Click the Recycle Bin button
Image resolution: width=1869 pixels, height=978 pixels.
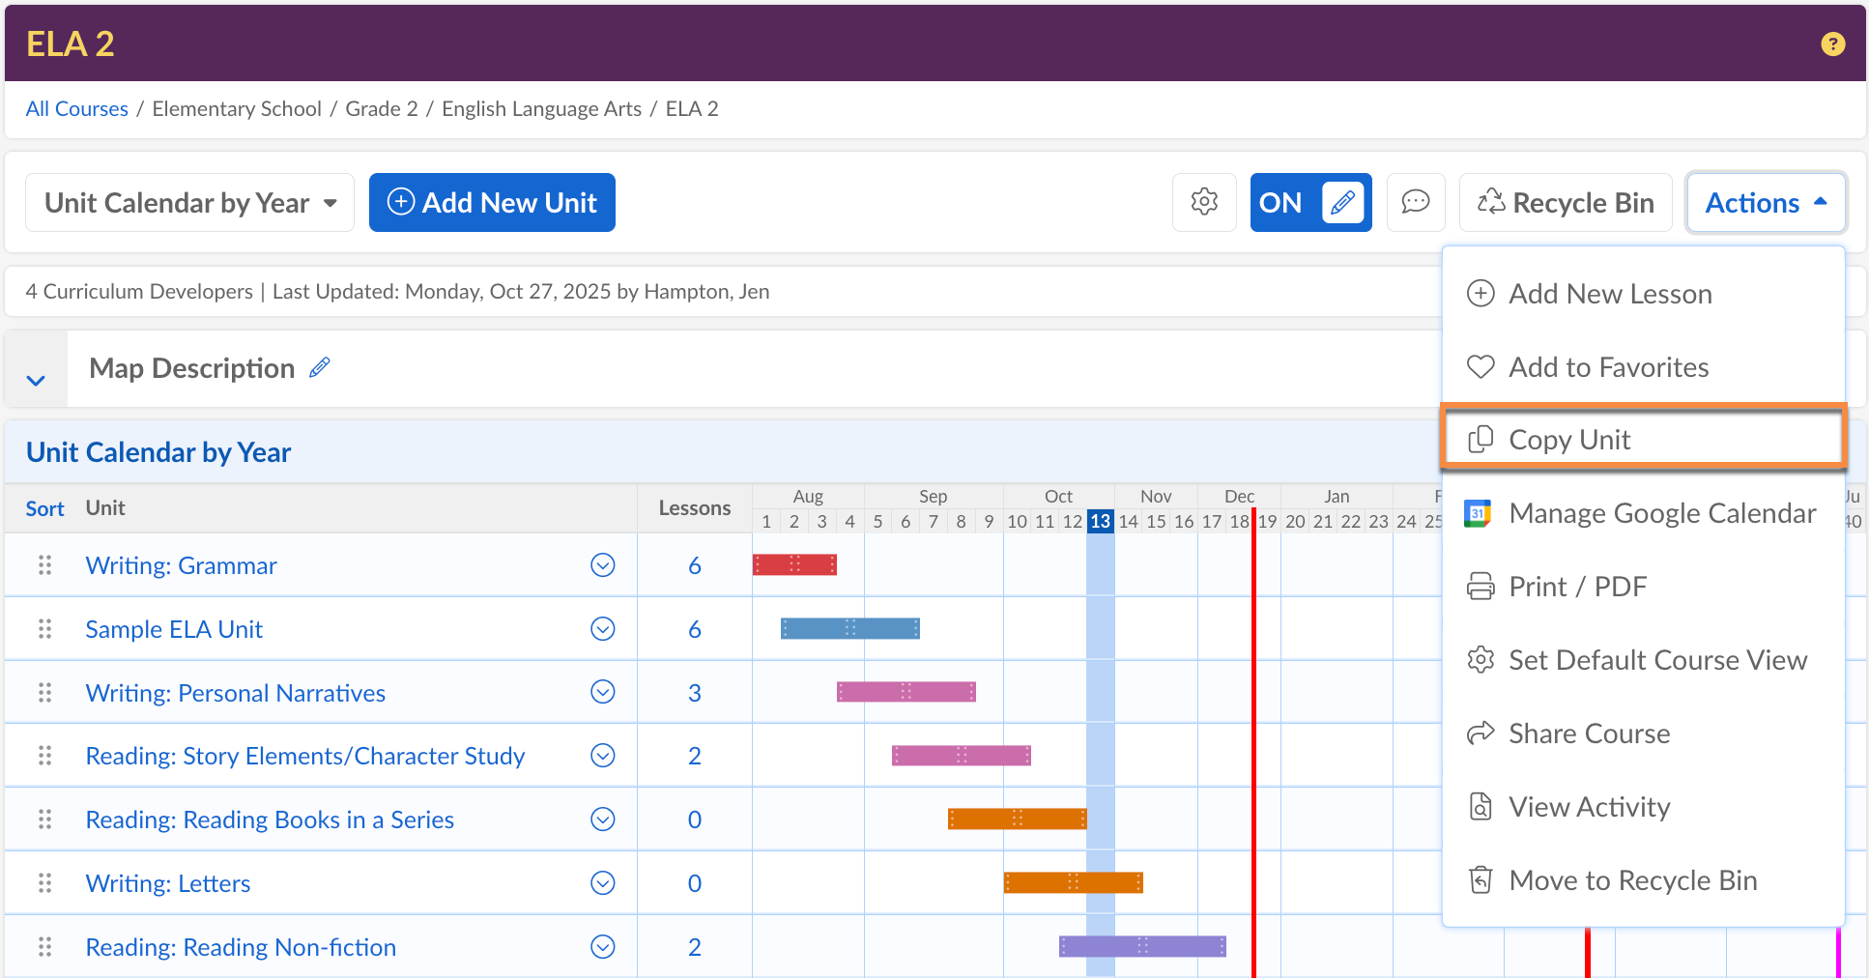tap(1565, 202)
